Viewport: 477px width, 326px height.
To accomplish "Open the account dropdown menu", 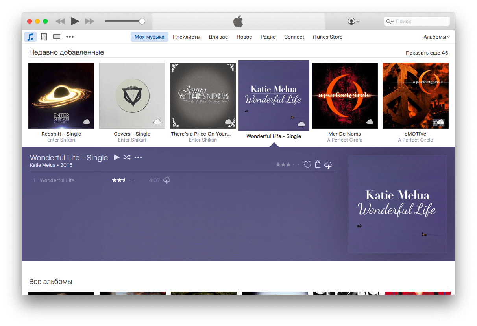I will 353,21.
